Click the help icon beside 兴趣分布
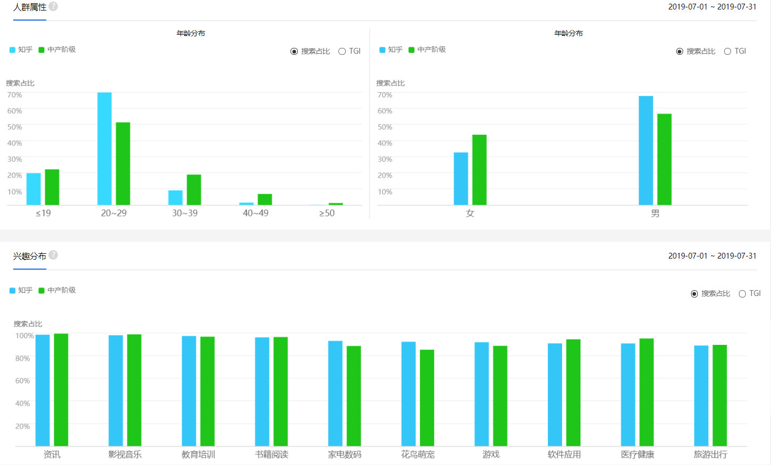The height and width of the screenshot is (465, 771). [x=53, y=255]
